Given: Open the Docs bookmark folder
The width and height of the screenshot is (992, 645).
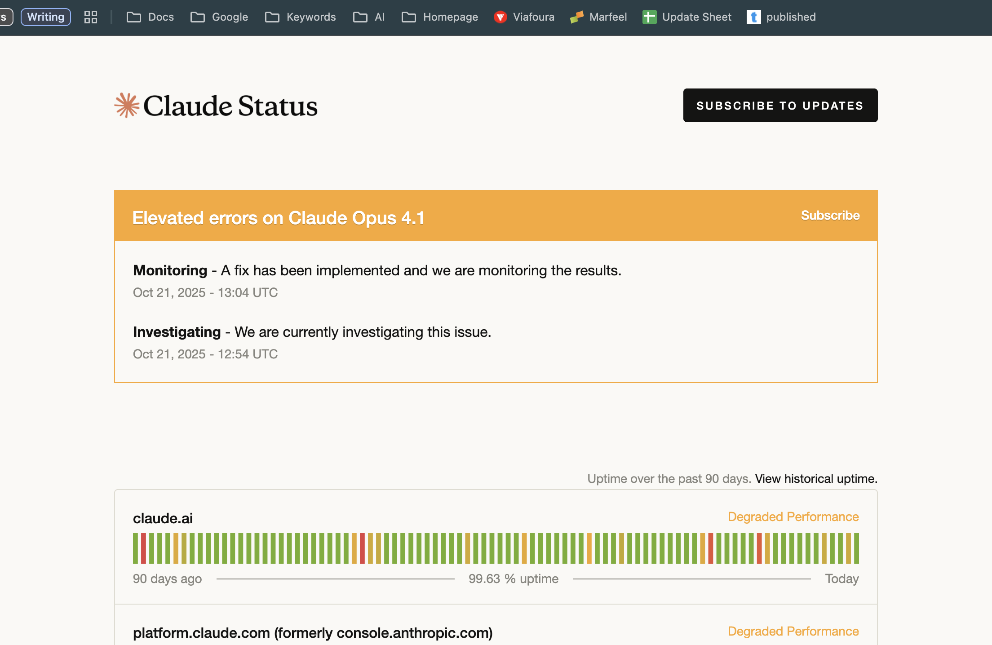Looking at the screenshot, I should pos(151,17).
